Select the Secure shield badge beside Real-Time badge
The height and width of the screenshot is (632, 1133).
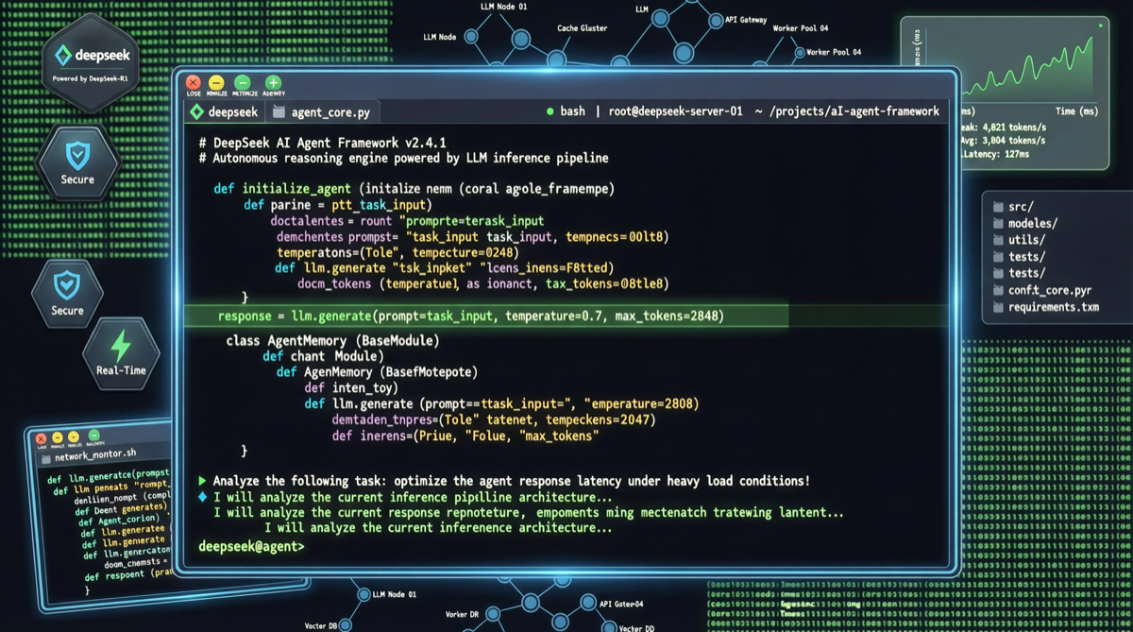pos(67,293)
